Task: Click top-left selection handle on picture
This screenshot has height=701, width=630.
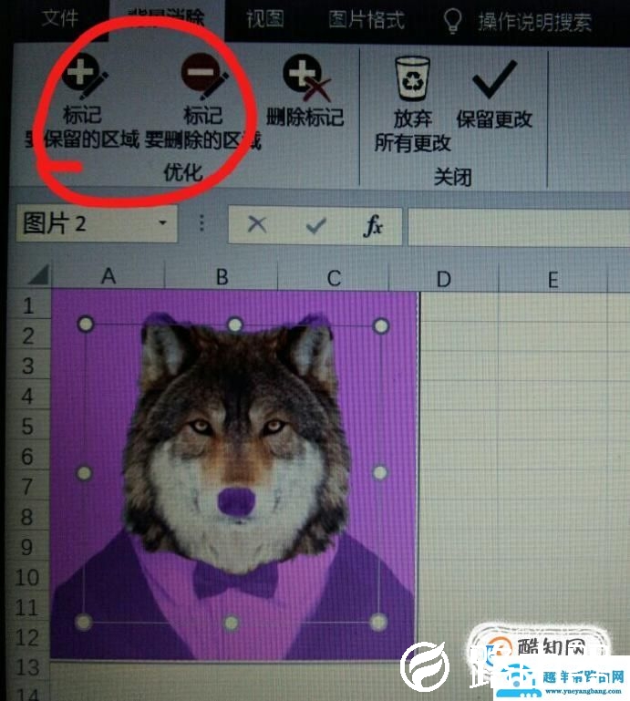Action: pos(86,324)
